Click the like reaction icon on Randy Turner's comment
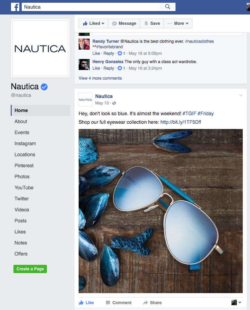The width and height of the screenshot is (250, 310). [120, 53]
